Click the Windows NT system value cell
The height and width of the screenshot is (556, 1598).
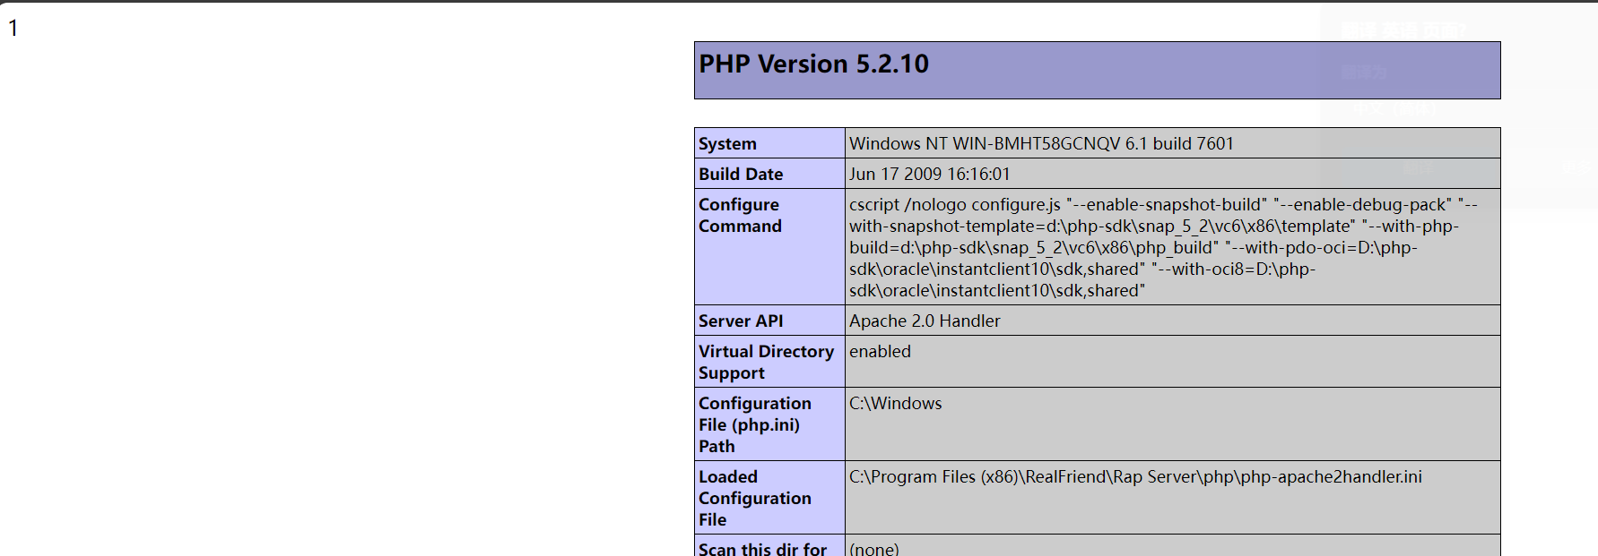click(x=1041, y=144)
